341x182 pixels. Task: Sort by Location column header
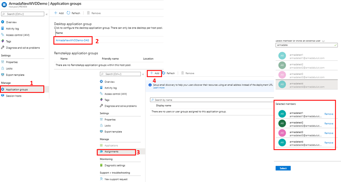coord(148,59)
